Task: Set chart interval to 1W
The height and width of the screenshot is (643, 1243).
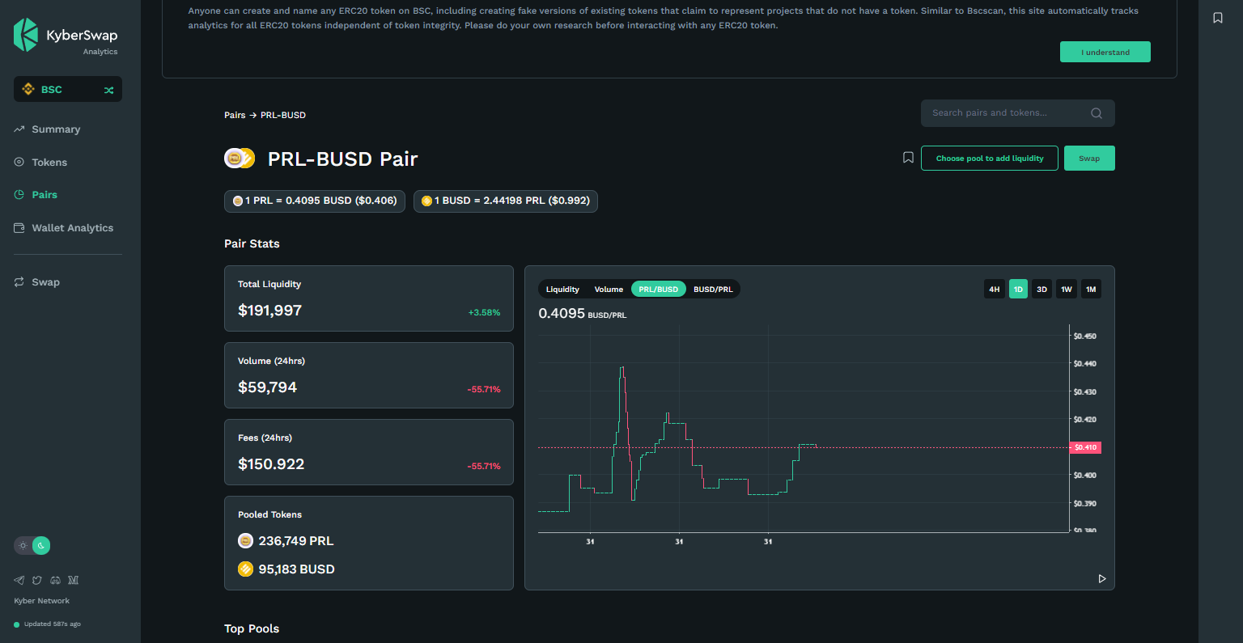Action: pos(1067,290)
